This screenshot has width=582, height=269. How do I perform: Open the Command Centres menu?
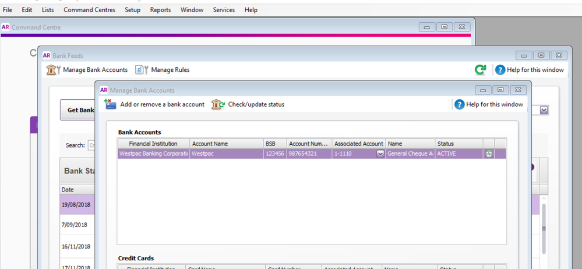[89, 10]
